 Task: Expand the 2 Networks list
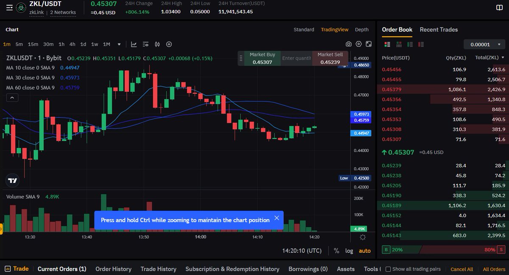63,12
